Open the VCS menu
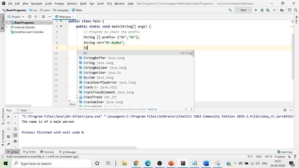Screen dimensions: 299x168 coord(109,4)
